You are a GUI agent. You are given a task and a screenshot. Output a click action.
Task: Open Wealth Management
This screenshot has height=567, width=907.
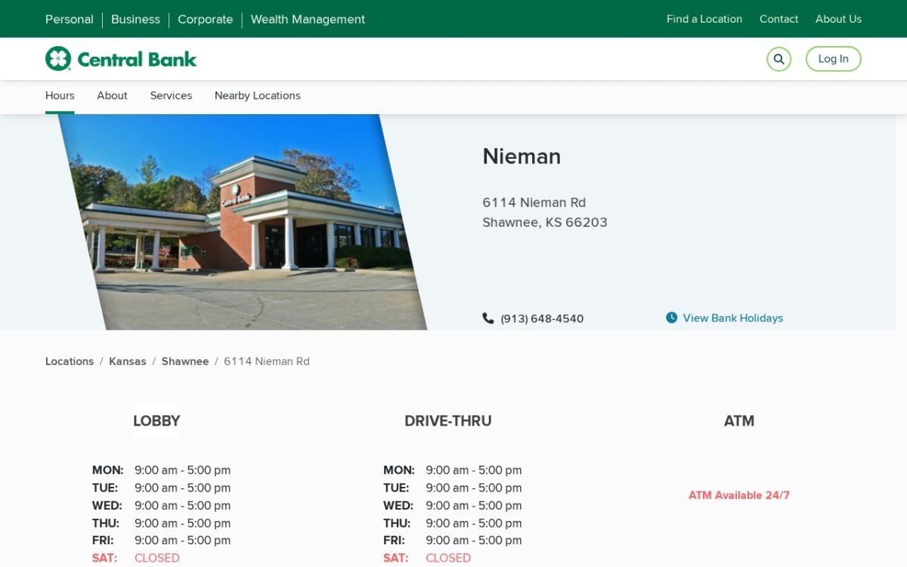click(x=308, y=20)
